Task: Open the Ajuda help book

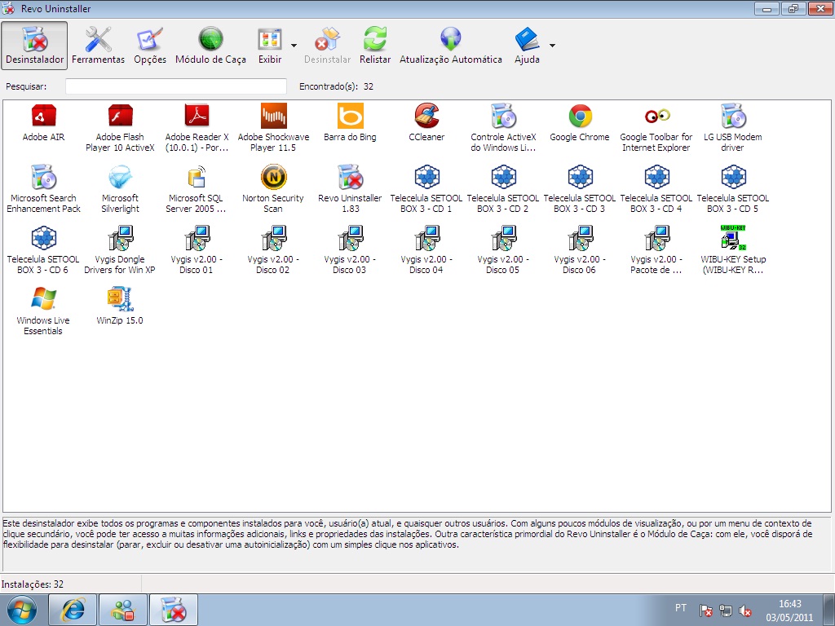Action: 528,46
